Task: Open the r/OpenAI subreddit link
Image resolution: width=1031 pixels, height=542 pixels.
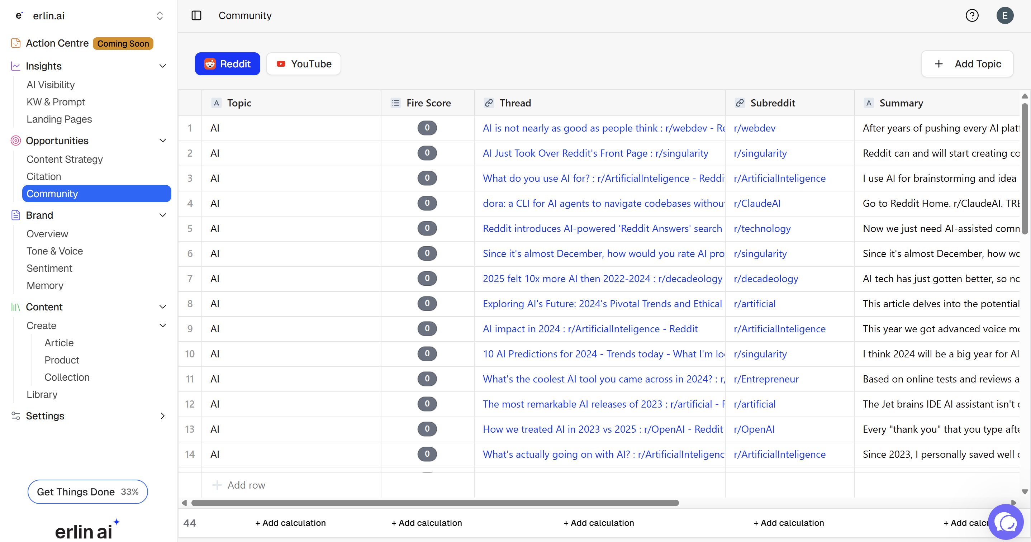Action: 755,429
